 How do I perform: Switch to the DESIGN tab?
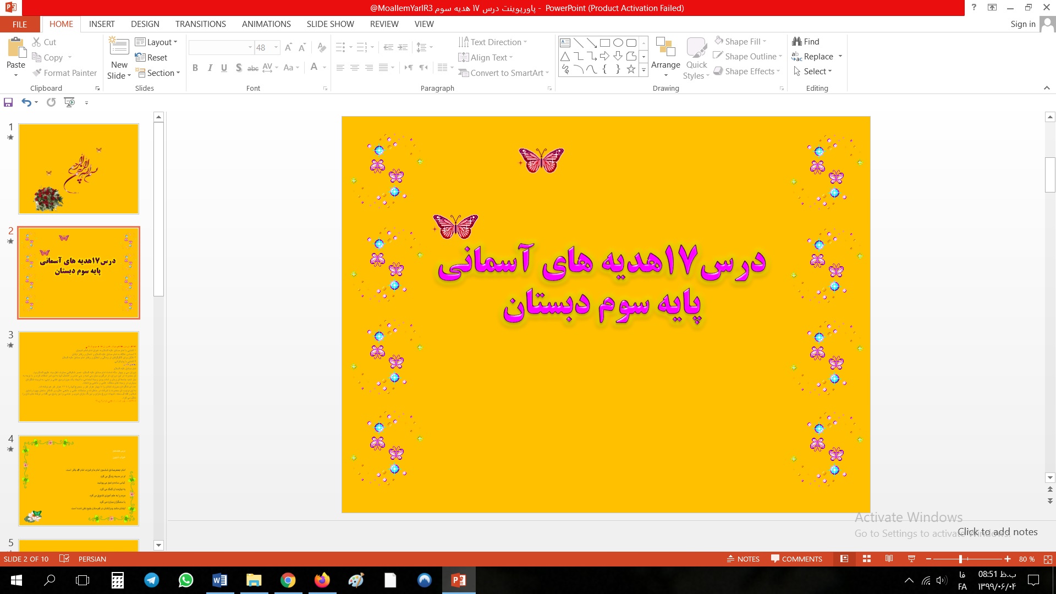pos(145,24)
